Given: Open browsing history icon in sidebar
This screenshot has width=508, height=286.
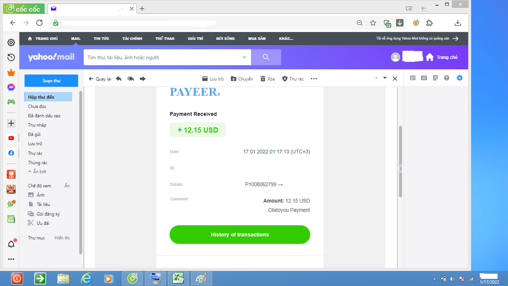Looking at the screenshot, I should click(11, 58).
